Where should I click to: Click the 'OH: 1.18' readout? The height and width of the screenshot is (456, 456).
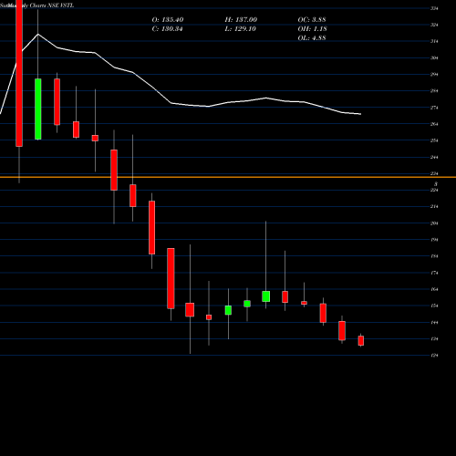(312, 29)
